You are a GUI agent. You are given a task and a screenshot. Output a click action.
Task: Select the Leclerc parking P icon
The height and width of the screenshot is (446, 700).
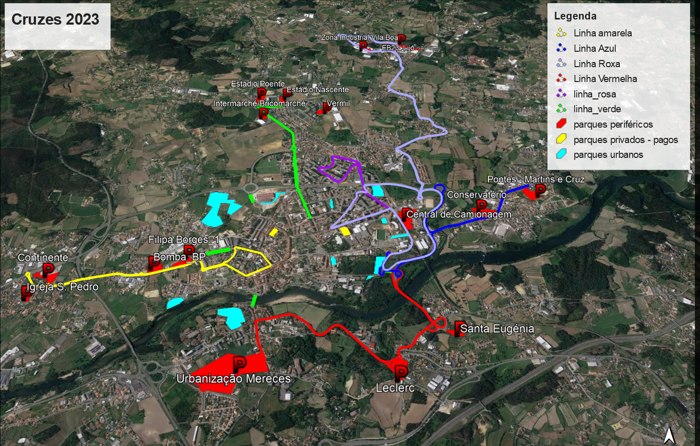click(401, 372)
